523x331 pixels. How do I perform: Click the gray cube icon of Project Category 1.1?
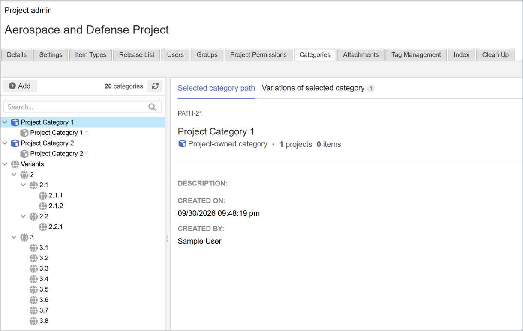tap(24, 133)
